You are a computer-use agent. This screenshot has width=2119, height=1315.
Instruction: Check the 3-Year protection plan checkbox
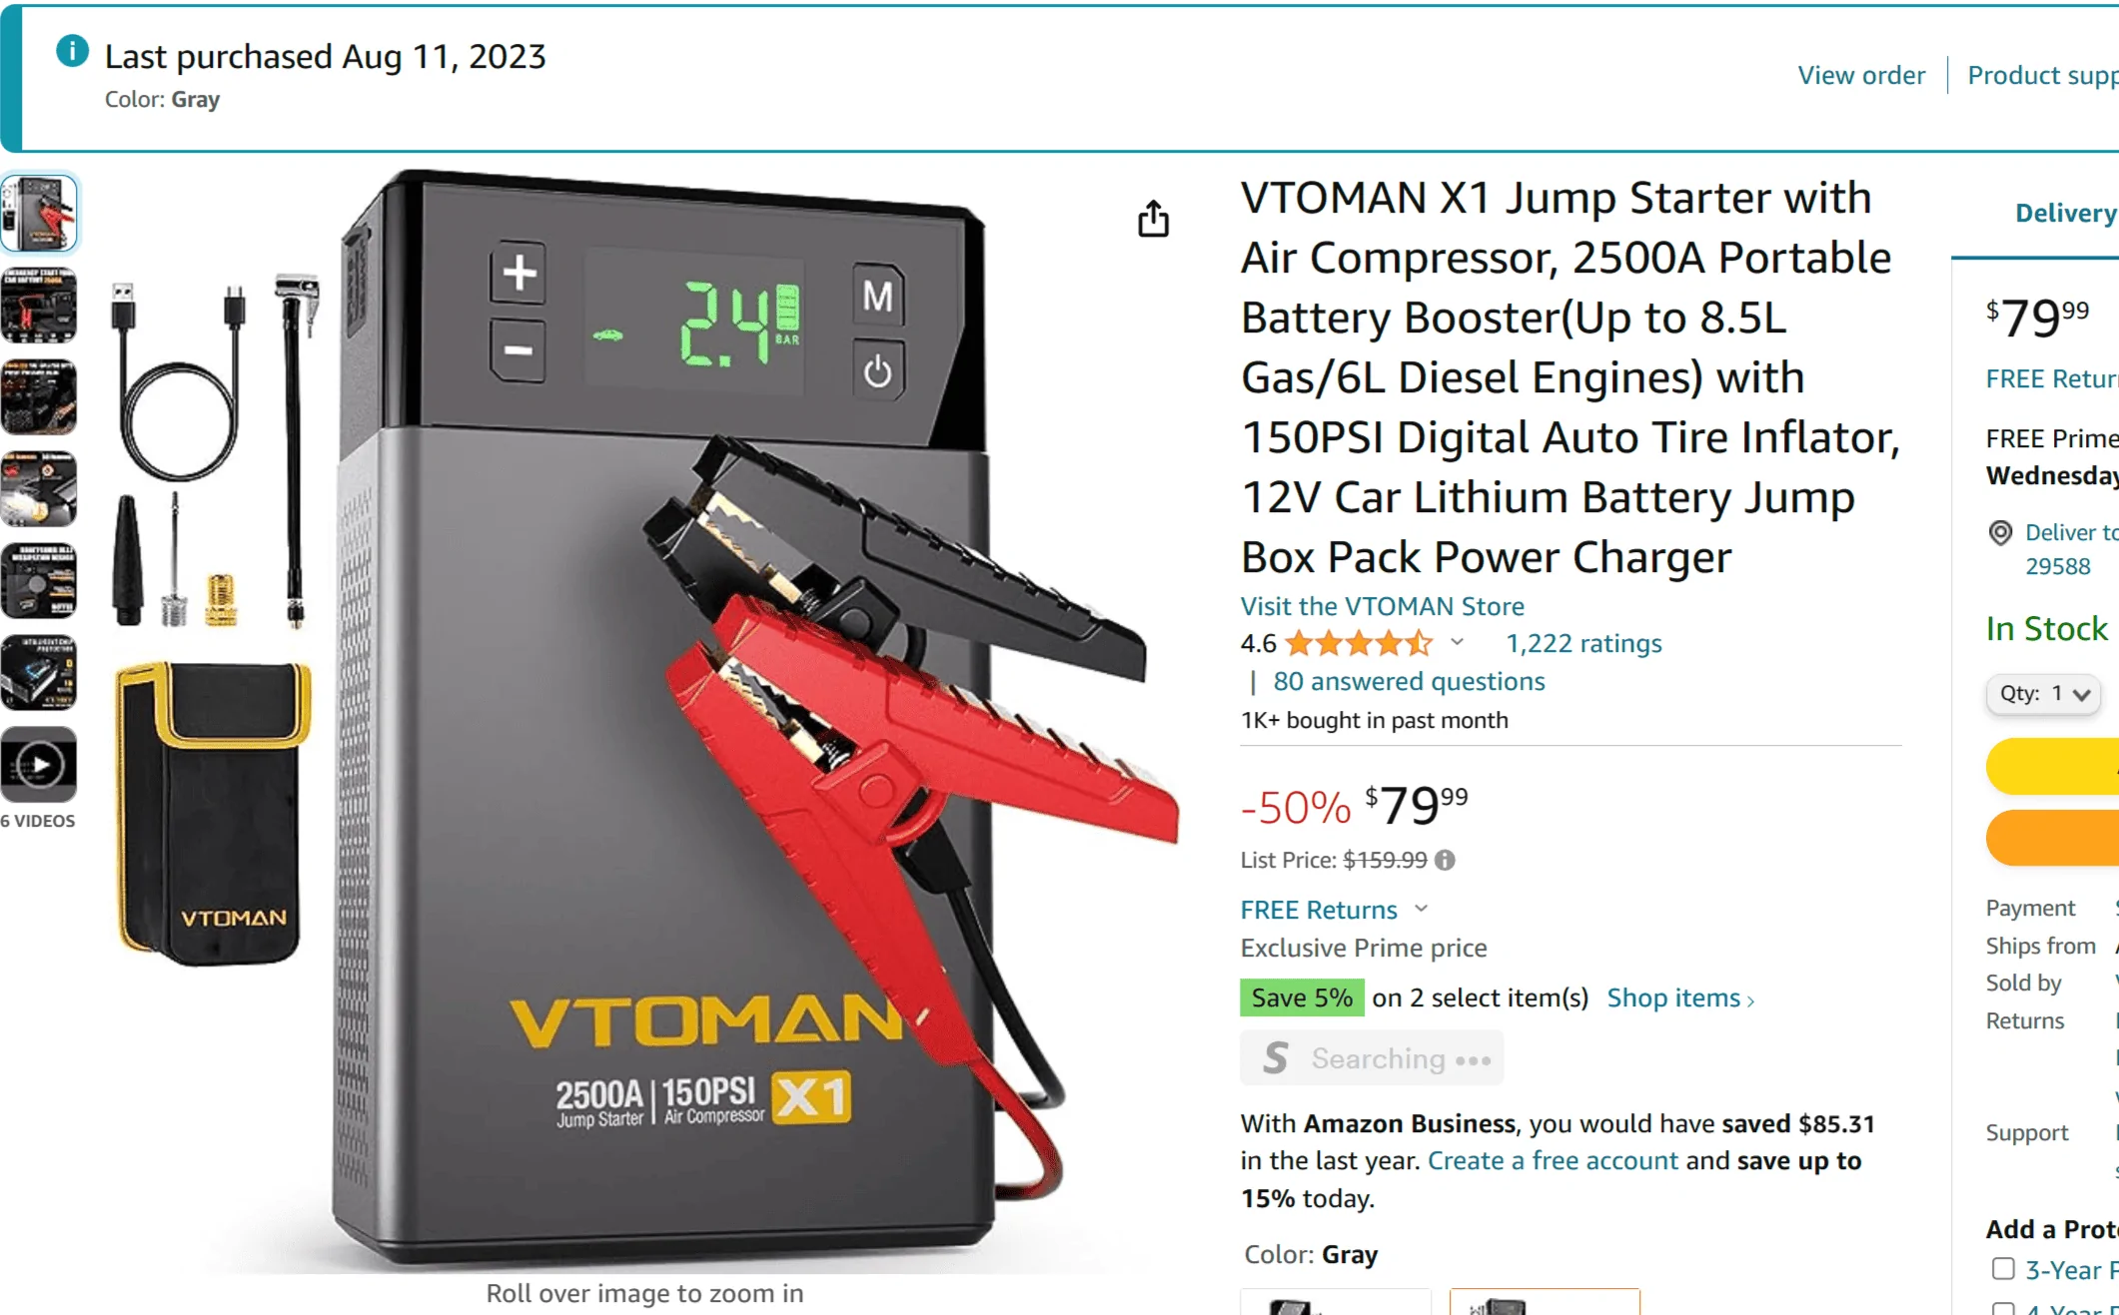[x=2002, y=1269]
